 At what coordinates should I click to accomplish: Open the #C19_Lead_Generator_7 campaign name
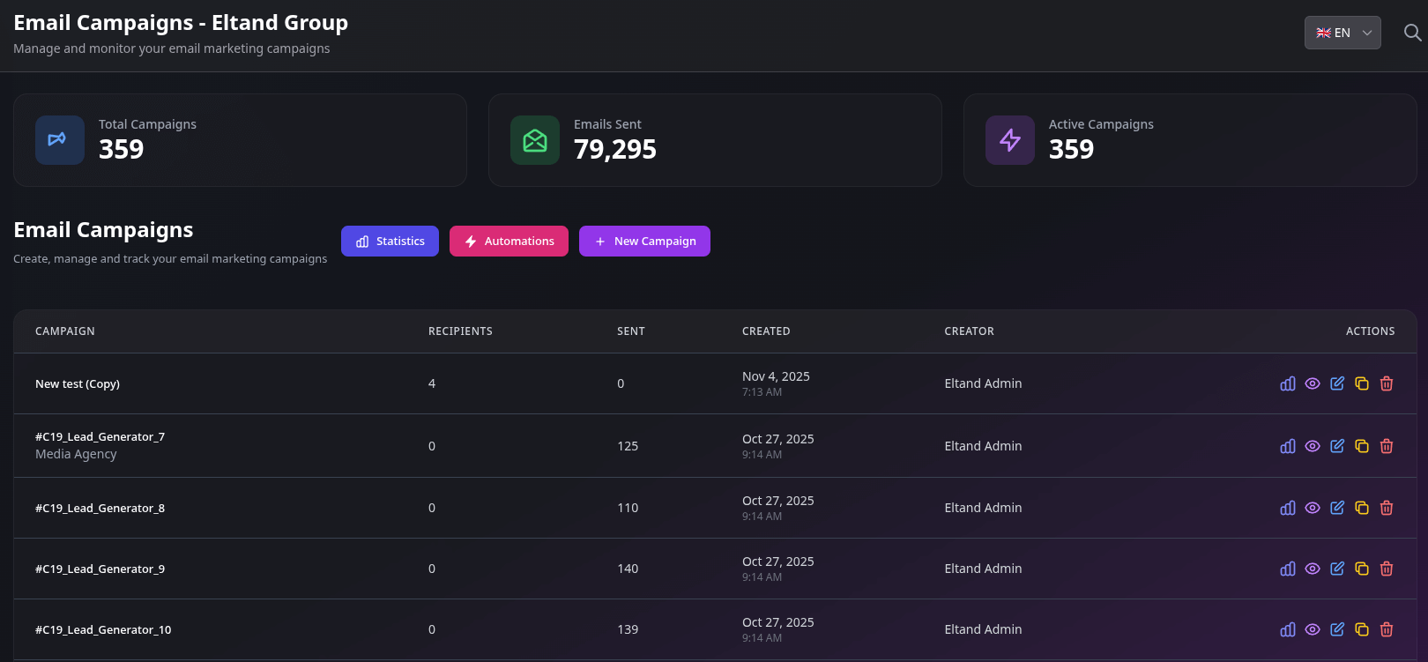point(100,437)
